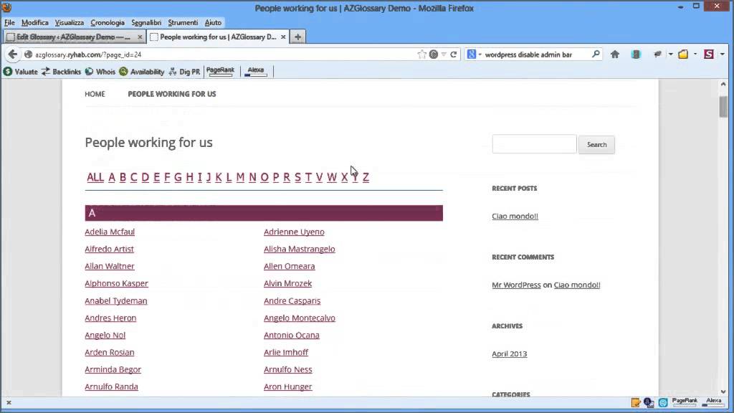Click the Alexa rank bar in status bar
This screenshot has height=413, width=734.
click(x=713, y=402)
